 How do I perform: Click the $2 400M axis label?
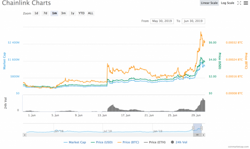[x=14, y=42]
